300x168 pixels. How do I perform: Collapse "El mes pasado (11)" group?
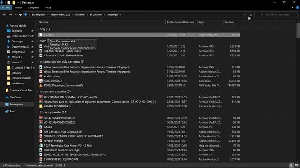(x=37, y=112)
